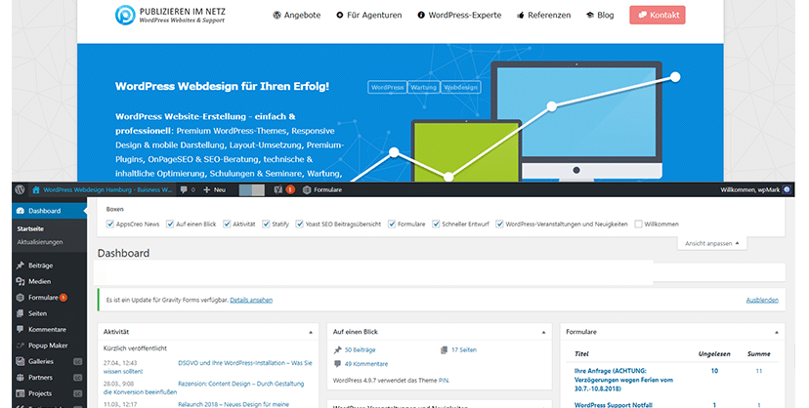
Task: Click the Popup Maker icon in the sidebar
Action: 21,346
